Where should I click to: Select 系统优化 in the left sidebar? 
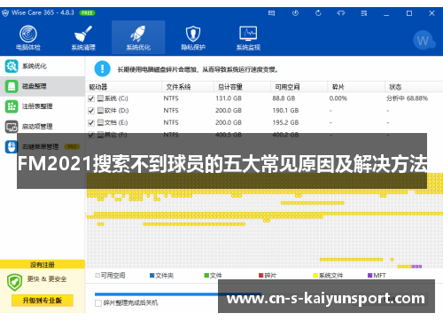point(43,67)
